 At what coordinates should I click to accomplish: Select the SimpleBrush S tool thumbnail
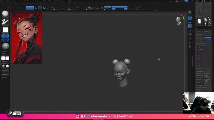[x=210, y=24]
